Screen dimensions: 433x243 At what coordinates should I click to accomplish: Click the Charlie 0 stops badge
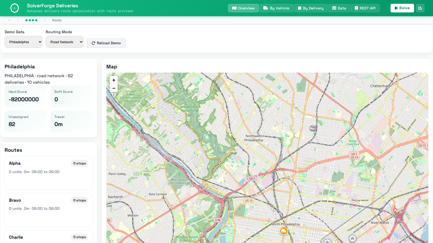80,237
